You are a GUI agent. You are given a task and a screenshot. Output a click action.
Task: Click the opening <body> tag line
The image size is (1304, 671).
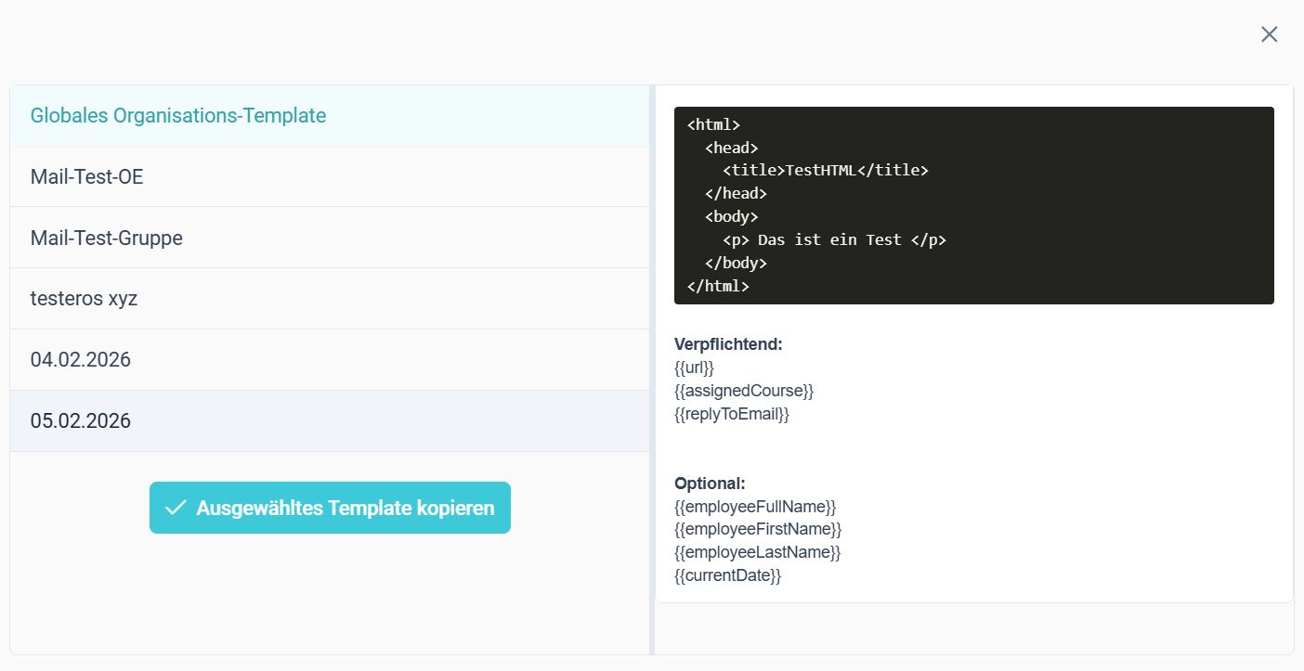(732, 217)
